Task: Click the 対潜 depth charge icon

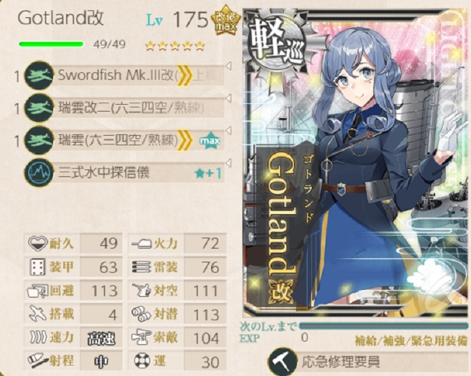Action: (141, 314)
